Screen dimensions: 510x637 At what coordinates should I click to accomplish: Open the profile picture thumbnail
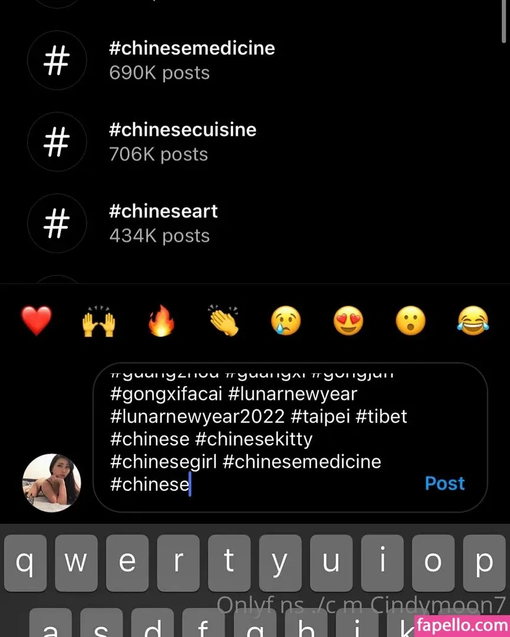tap(52, 482)
